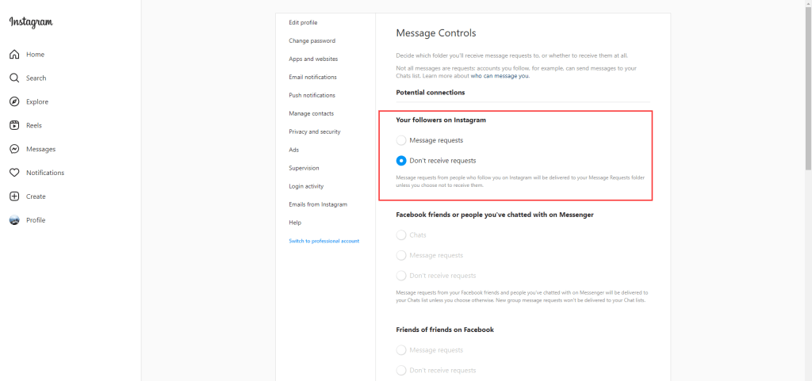The height and width of the screenshot is (381, 812).
Task: Click the Create plus icon
Action: [x=14, y=196]
